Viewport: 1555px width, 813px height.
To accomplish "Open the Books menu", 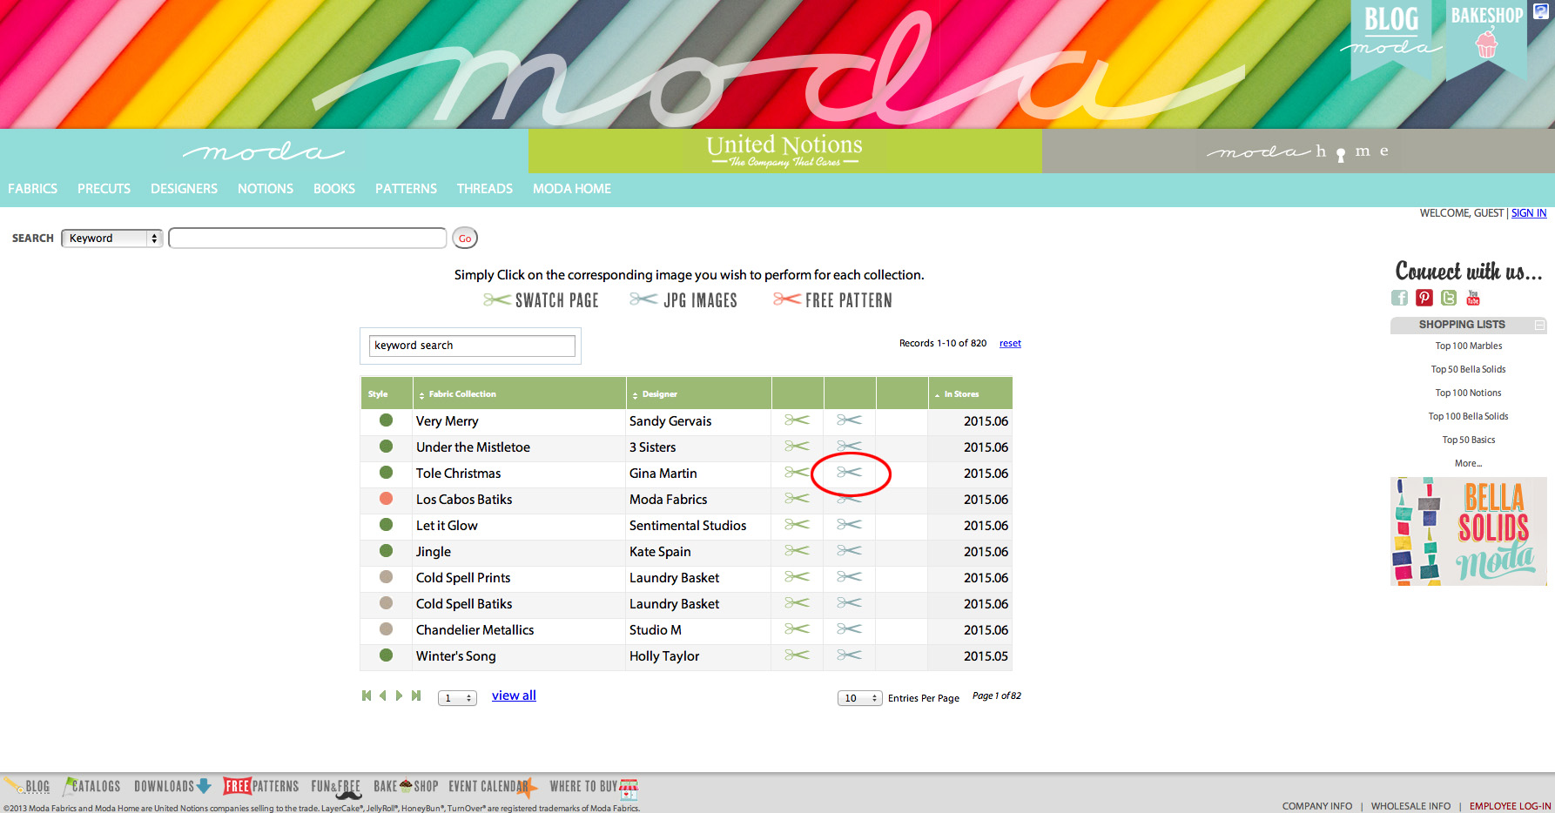I will 334,189.
